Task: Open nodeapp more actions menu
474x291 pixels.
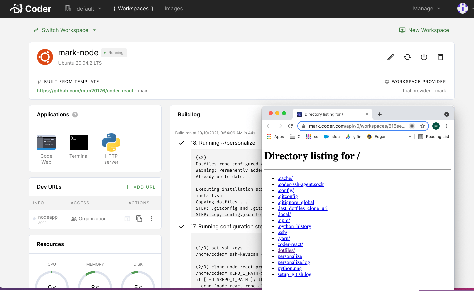Action: point(151,219)
